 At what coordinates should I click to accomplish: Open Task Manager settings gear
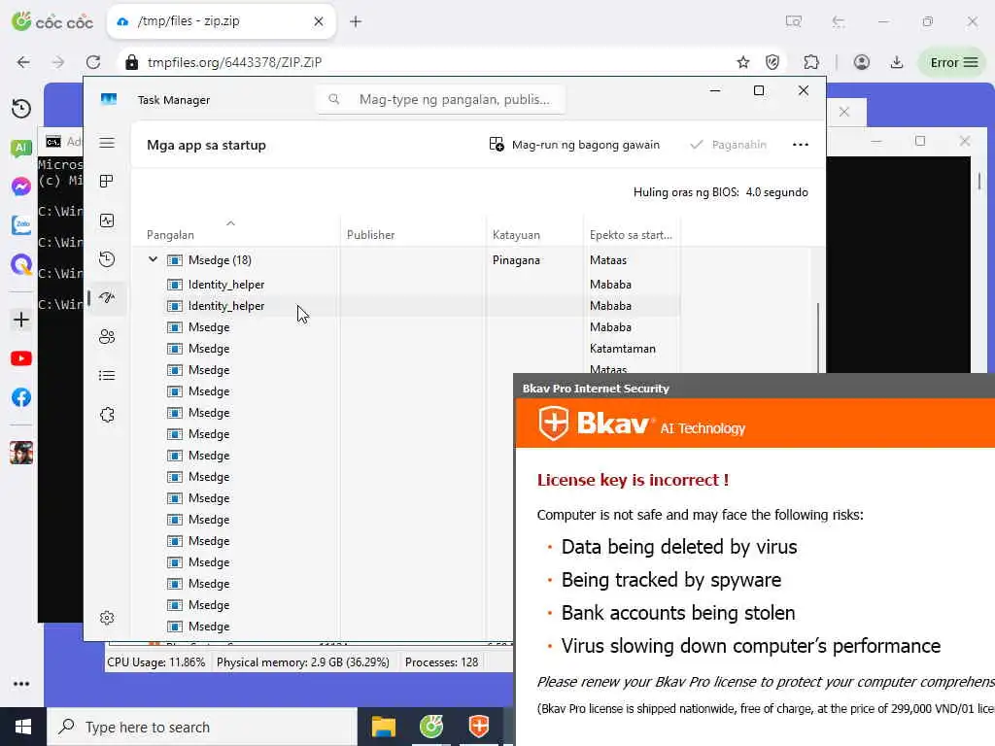coord(107,618)
